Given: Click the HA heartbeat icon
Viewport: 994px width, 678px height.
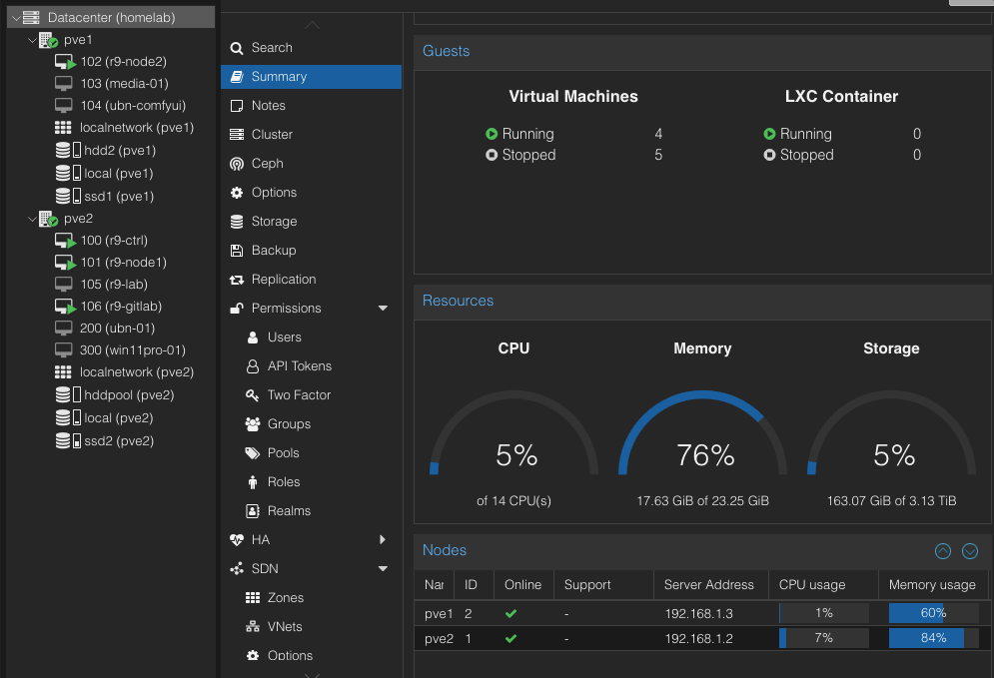Looking at the screenshot, I should pos(237,540).
